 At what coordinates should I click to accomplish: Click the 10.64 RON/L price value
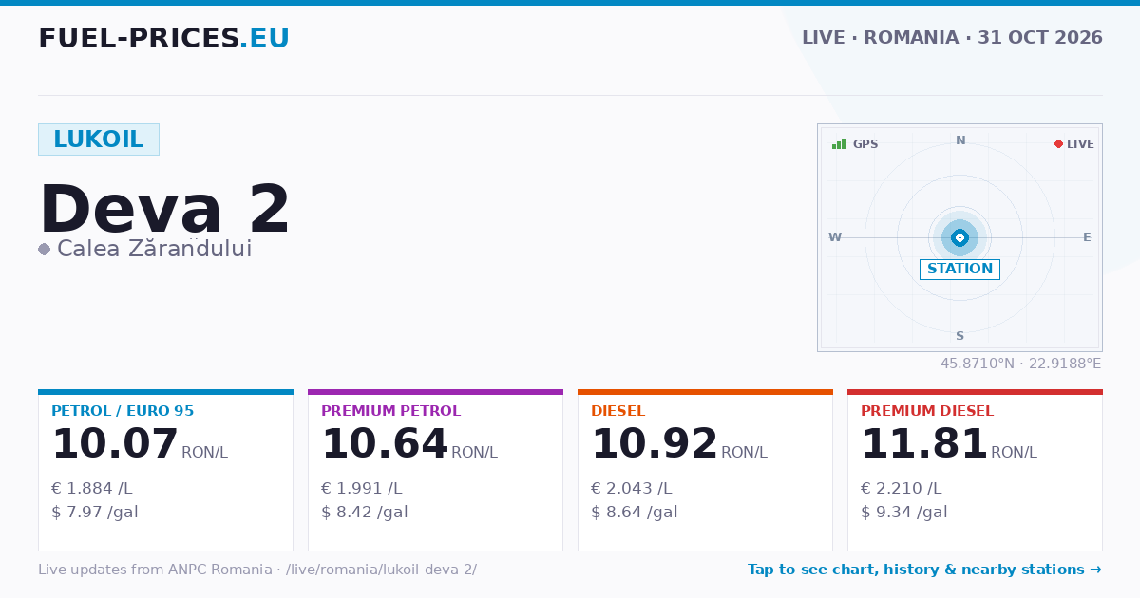409,444
